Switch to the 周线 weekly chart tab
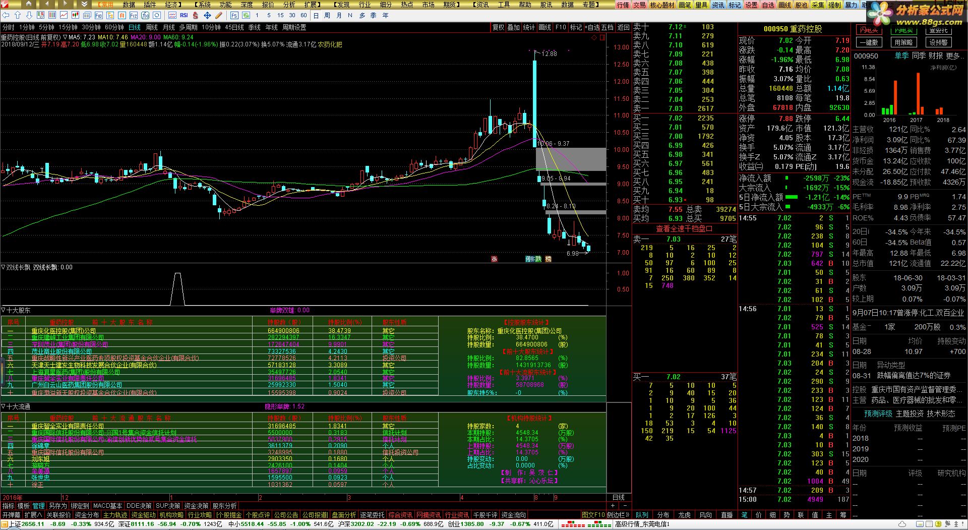968x530 pixels. (152, 27)
